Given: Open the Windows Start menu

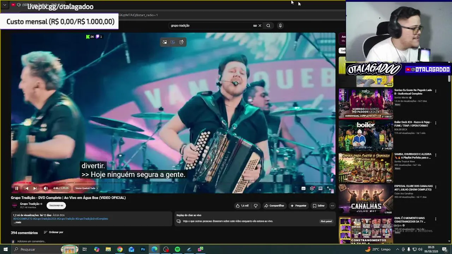Looking at the screenshot, I should 5,249.
